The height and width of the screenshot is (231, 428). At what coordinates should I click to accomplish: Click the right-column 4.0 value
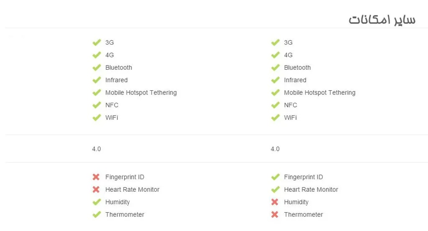click(275, 149)
